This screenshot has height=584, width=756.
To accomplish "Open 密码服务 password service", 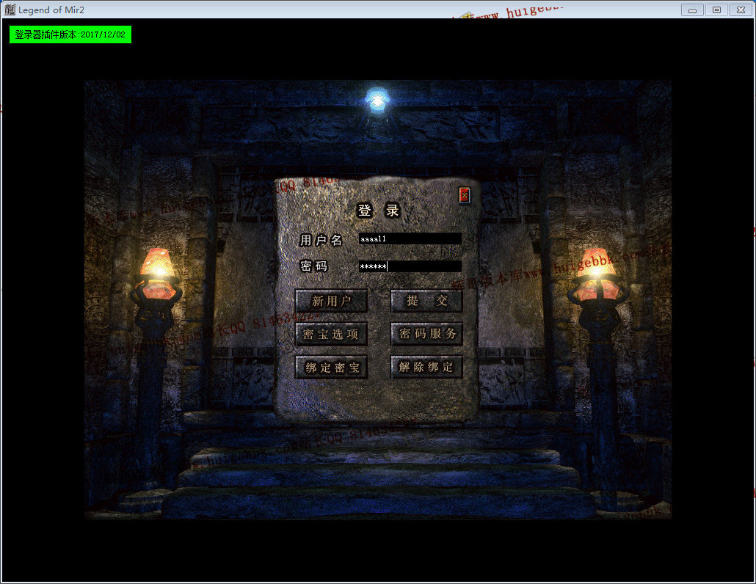I will point(426,334).
